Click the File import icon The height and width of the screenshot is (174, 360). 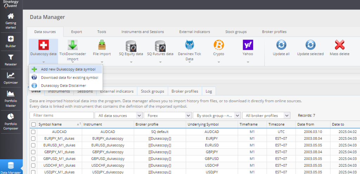102,45
